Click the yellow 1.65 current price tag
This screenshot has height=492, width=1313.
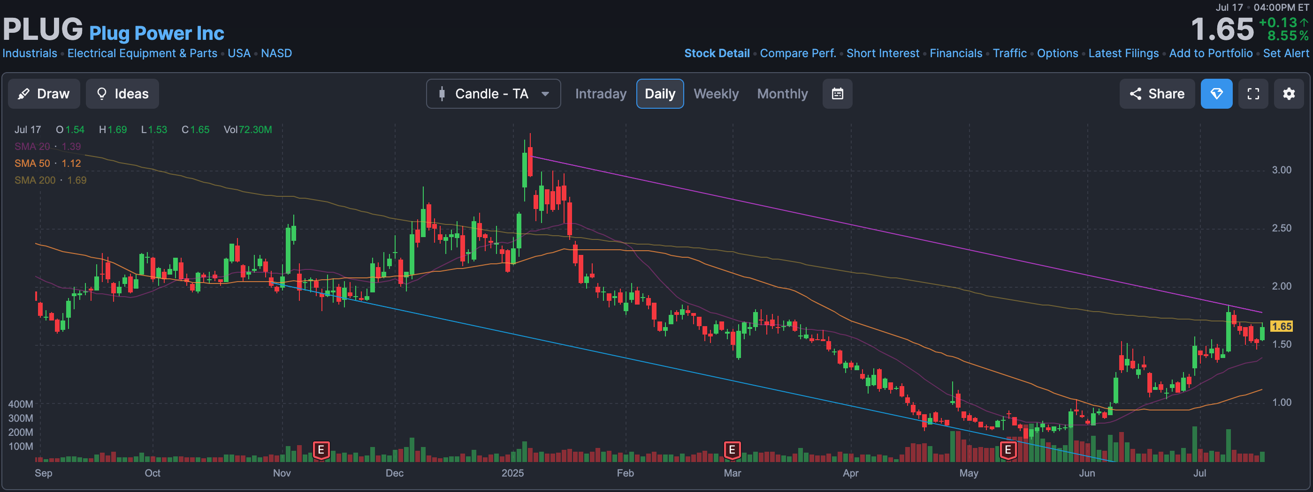pos(1282,326)
